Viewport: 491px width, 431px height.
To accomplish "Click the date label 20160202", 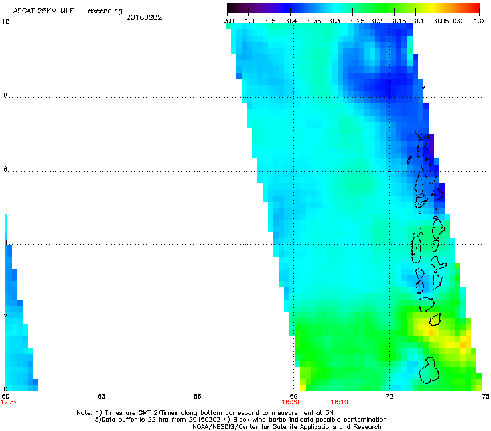I will [144, 17].
